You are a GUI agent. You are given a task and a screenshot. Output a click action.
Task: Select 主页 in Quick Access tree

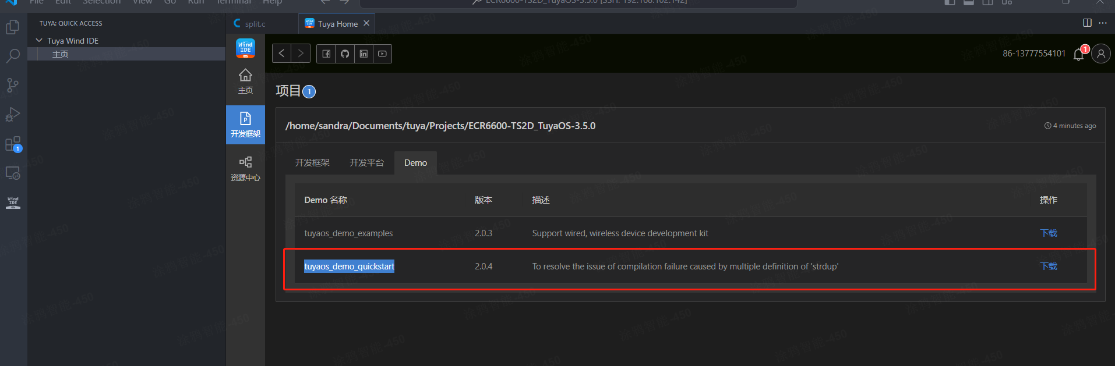126,54
